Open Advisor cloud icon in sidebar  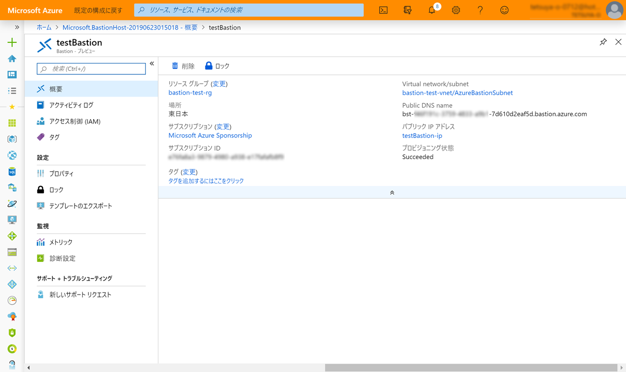pos(12,316)
